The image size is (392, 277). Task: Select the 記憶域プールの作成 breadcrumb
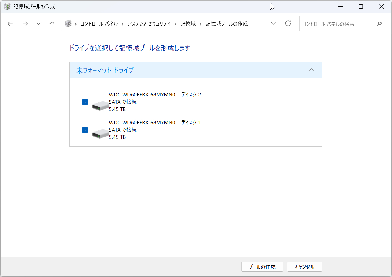227,24
